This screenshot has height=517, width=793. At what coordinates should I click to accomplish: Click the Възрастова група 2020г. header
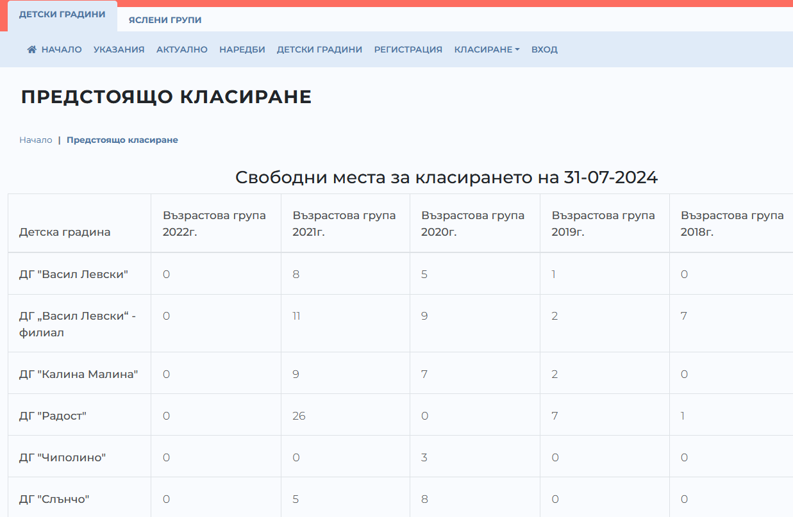[x=473, y=224]
